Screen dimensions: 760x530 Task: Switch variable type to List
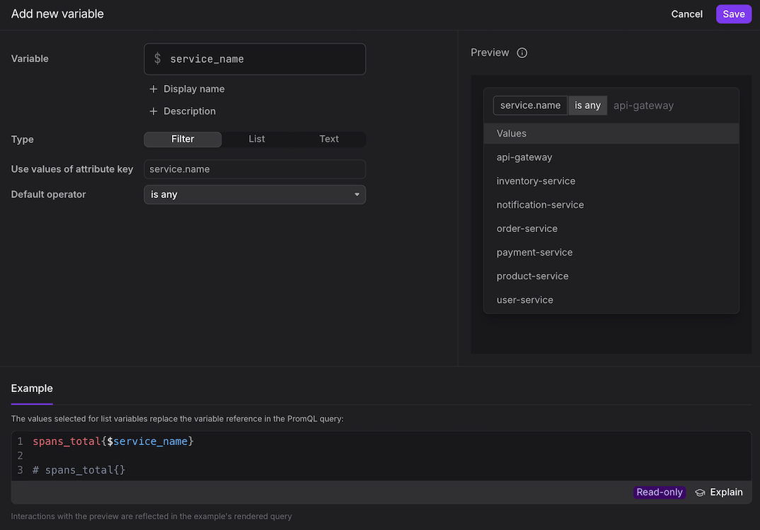click(x=256, y=139)
